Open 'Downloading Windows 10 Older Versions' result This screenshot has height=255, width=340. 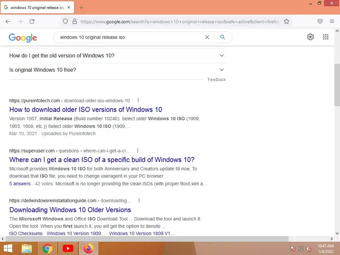point(70,210)
